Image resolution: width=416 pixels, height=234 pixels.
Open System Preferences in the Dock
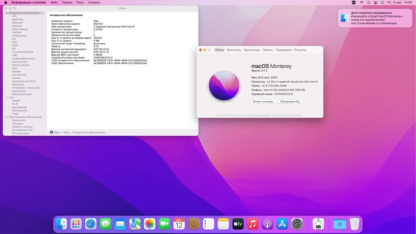pos(297,224)
